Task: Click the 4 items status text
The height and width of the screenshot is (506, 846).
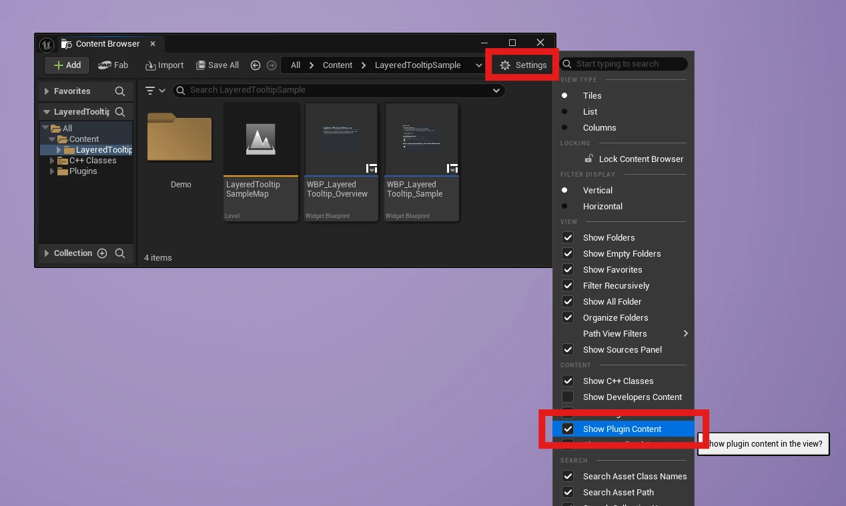Action: tap(158, 258)
